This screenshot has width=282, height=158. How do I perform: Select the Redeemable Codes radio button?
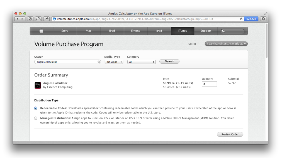click(x=36, y=108)
